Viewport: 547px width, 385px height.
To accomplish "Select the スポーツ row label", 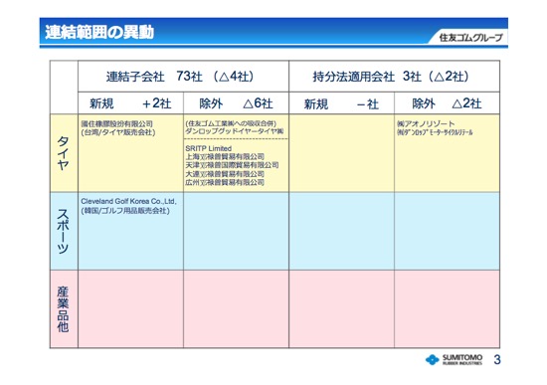I will click(x=64, y=231).
